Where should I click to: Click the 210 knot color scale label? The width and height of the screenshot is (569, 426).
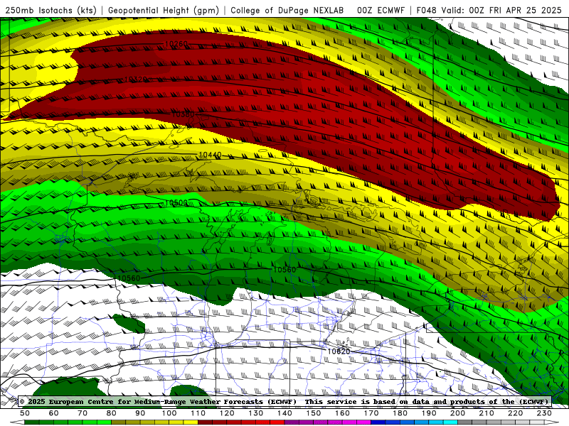[486, 413]
